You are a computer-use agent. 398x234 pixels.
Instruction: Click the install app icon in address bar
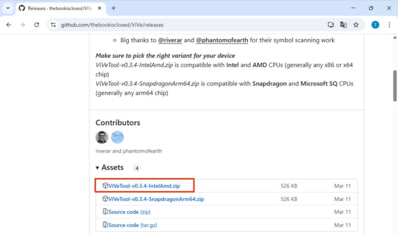(331, 25)
